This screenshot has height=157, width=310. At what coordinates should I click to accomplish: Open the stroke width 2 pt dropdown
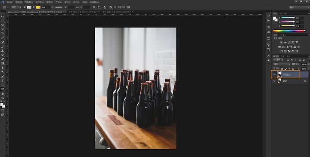point(52,7)
